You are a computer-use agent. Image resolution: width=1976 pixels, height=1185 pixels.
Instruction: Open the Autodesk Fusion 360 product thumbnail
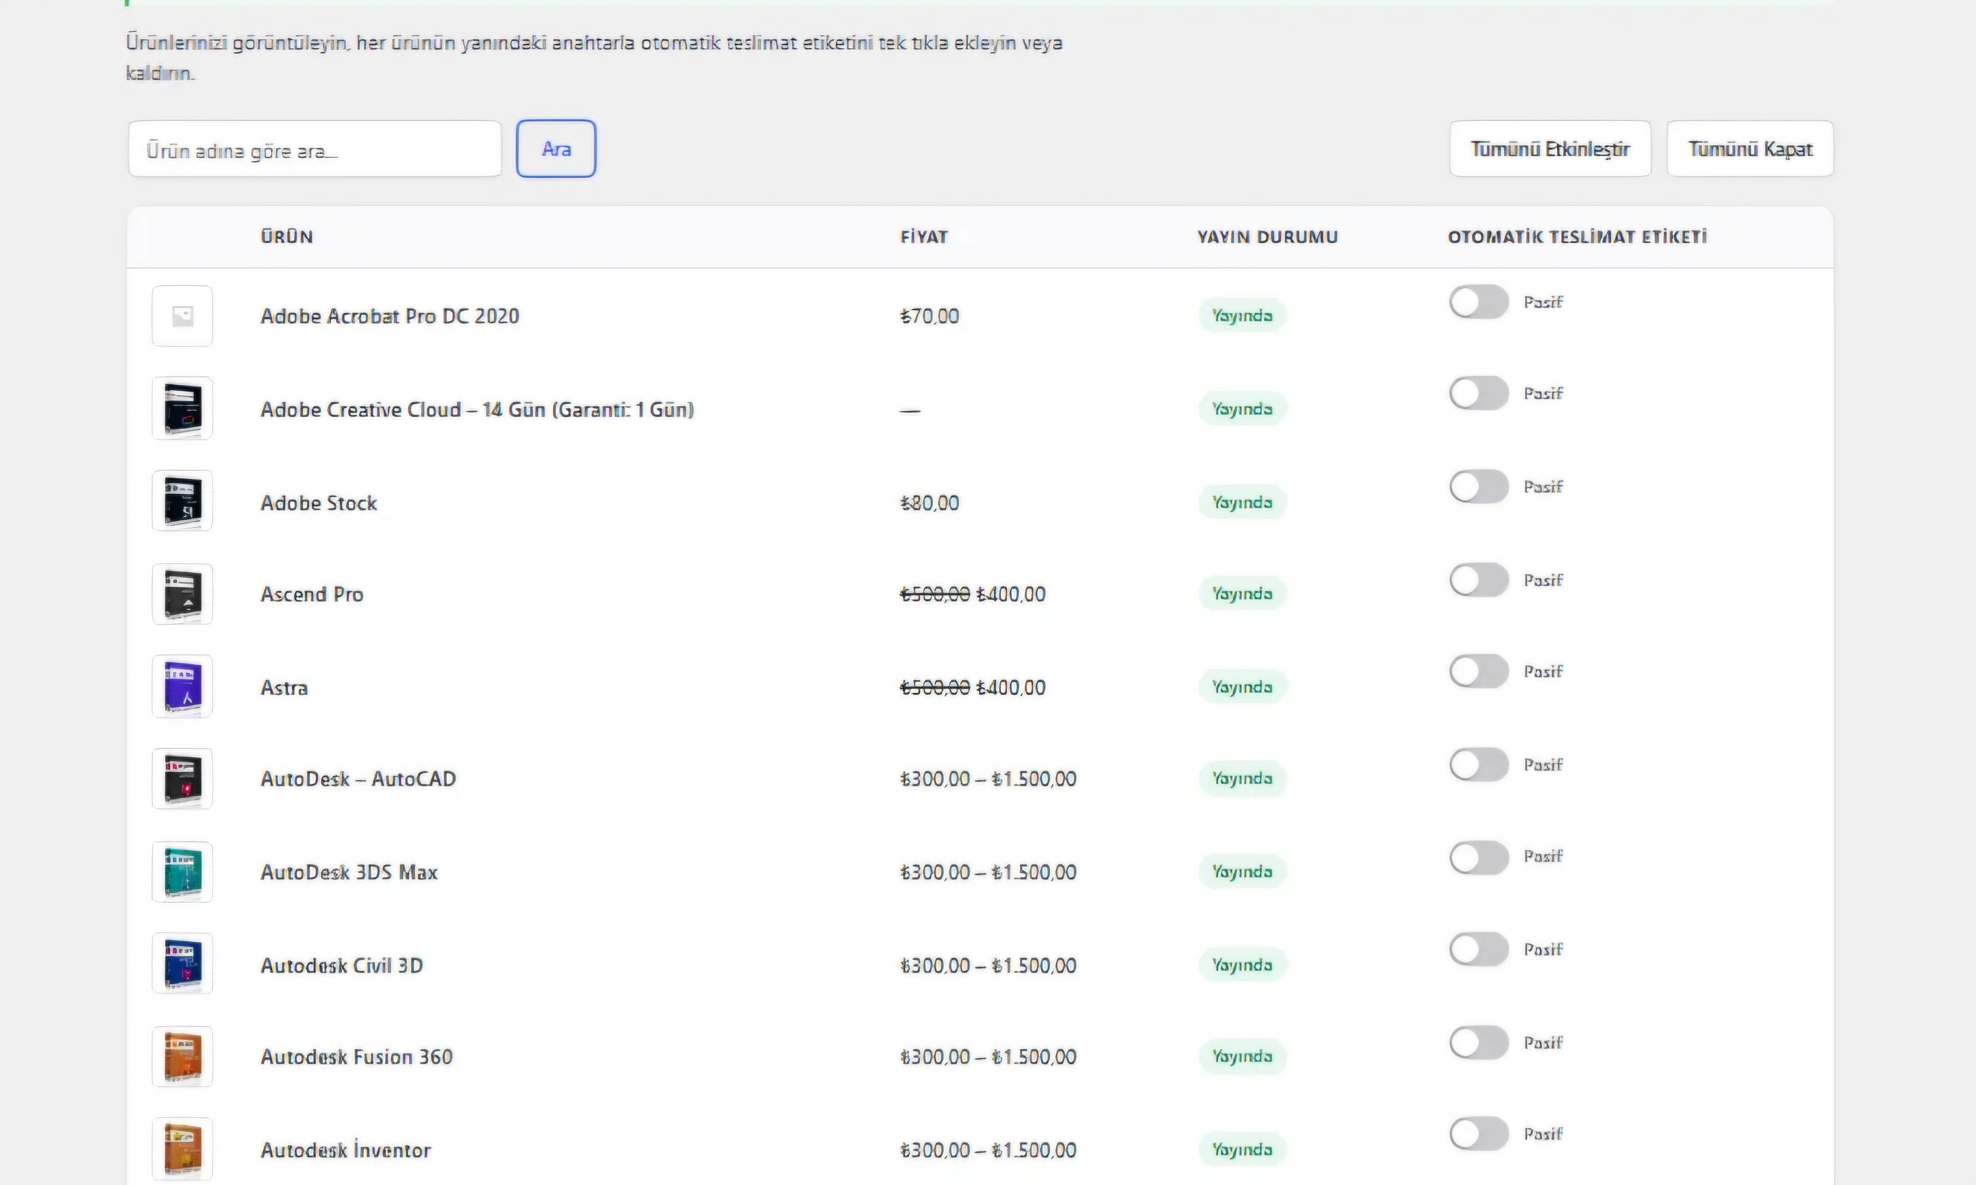[182, 1056]
